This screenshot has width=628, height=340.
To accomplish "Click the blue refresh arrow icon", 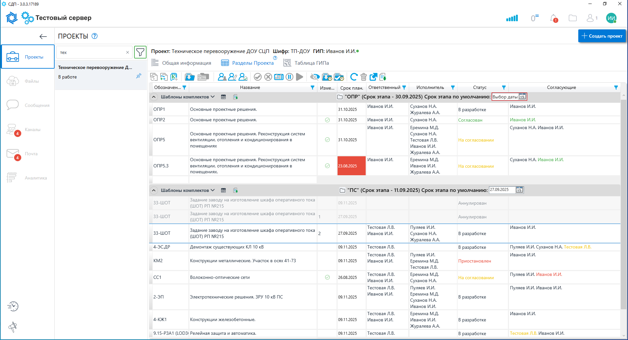I will click(x=354, y=77).
